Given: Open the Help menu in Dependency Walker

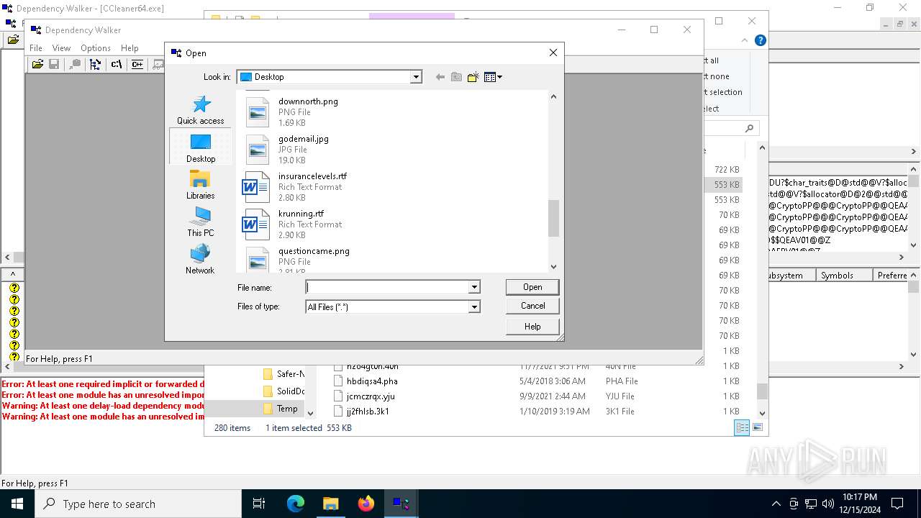Looking at the screenshot, I should pyautogui.click(x=130, y=48).
